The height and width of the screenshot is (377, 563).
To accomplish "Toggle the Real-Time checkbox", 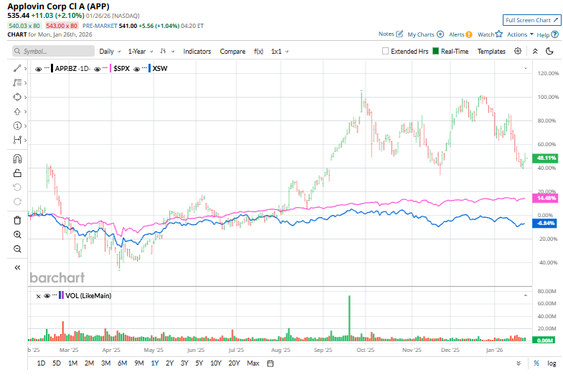I will (435, 51).
